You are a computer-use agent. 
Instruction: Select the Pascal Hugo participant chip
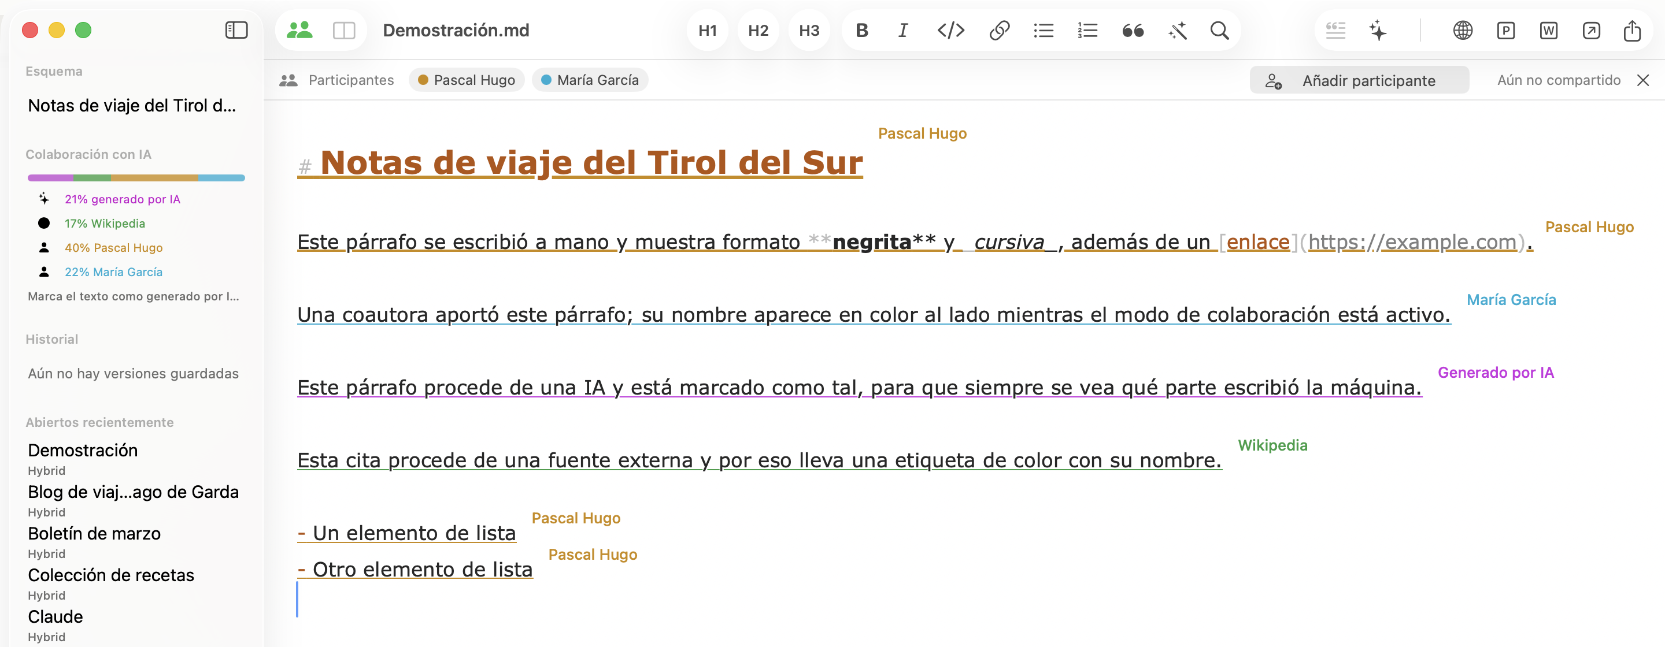click(466, 80)
